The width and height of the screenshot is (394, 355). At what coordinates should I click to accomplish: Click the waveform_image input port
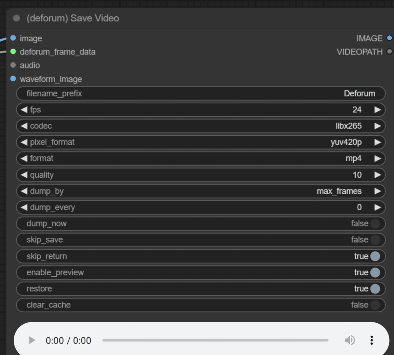pyautogui.click(x=13, y=79)
